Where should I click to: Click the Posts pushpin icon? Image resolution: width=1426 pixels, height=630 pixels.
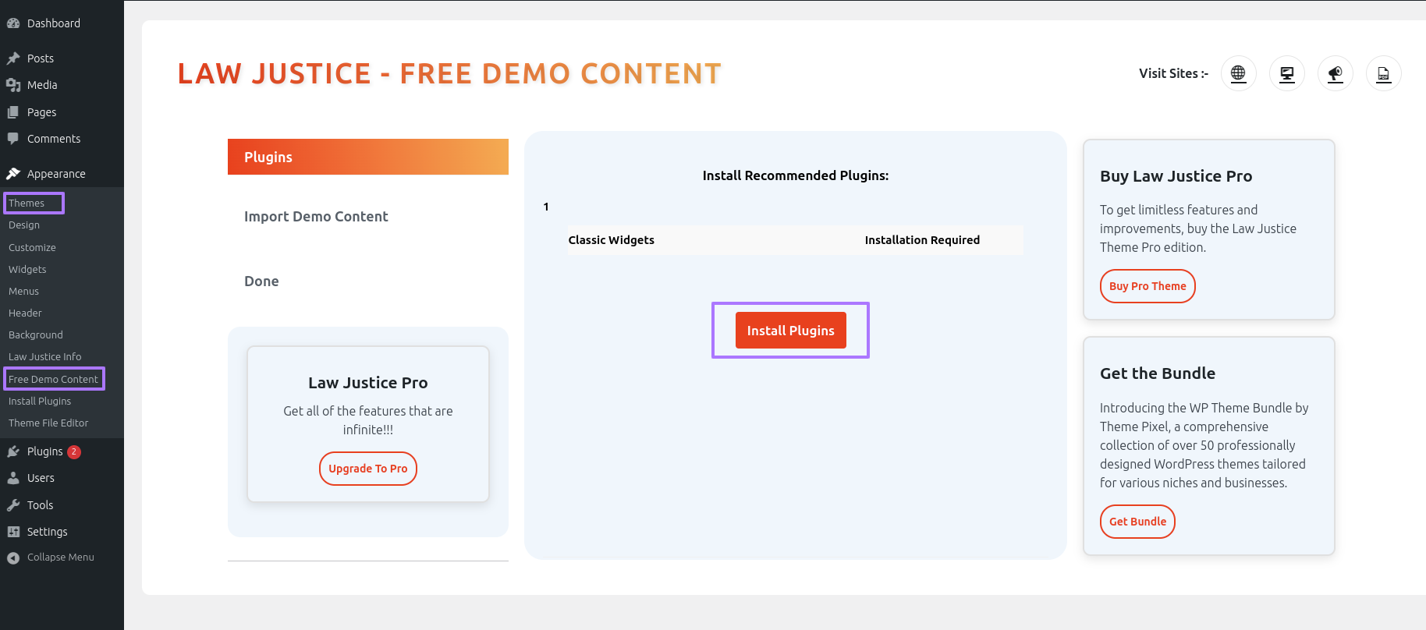point(13,58)
